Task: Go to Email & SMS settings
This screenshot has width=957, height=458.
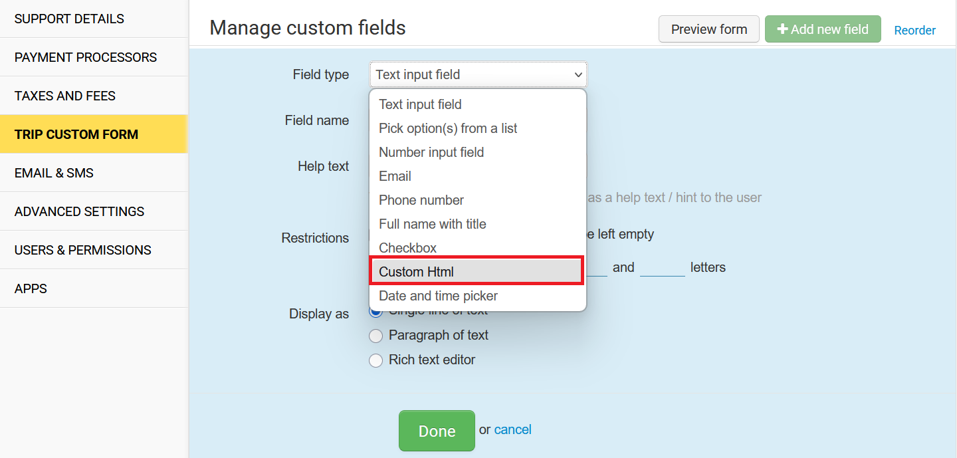Action: click(x=54, y=173)
